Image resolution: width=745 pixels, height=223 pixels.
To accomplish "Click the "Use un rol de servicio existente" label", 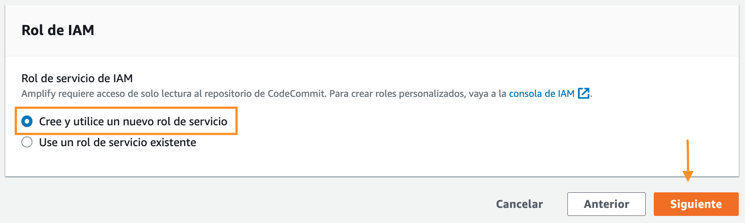I will coord(117,142).
